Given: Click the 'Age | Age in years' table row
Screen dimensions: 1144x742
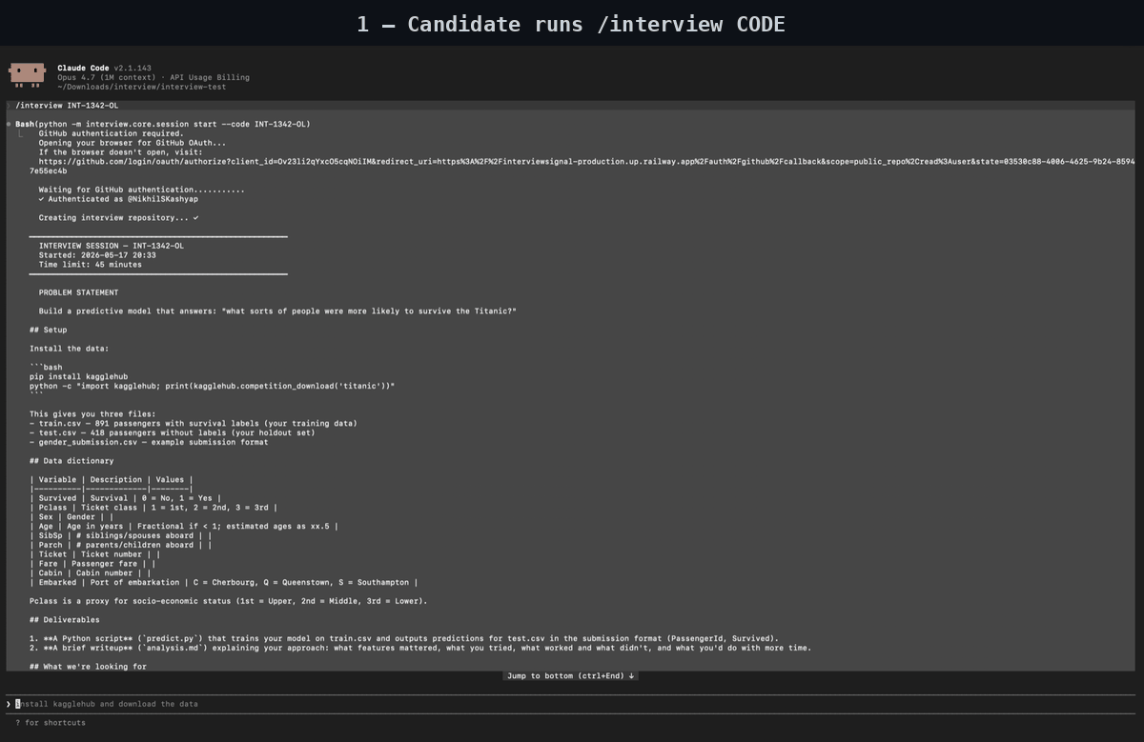Looking at the screenshot, I should click(184, 527).
